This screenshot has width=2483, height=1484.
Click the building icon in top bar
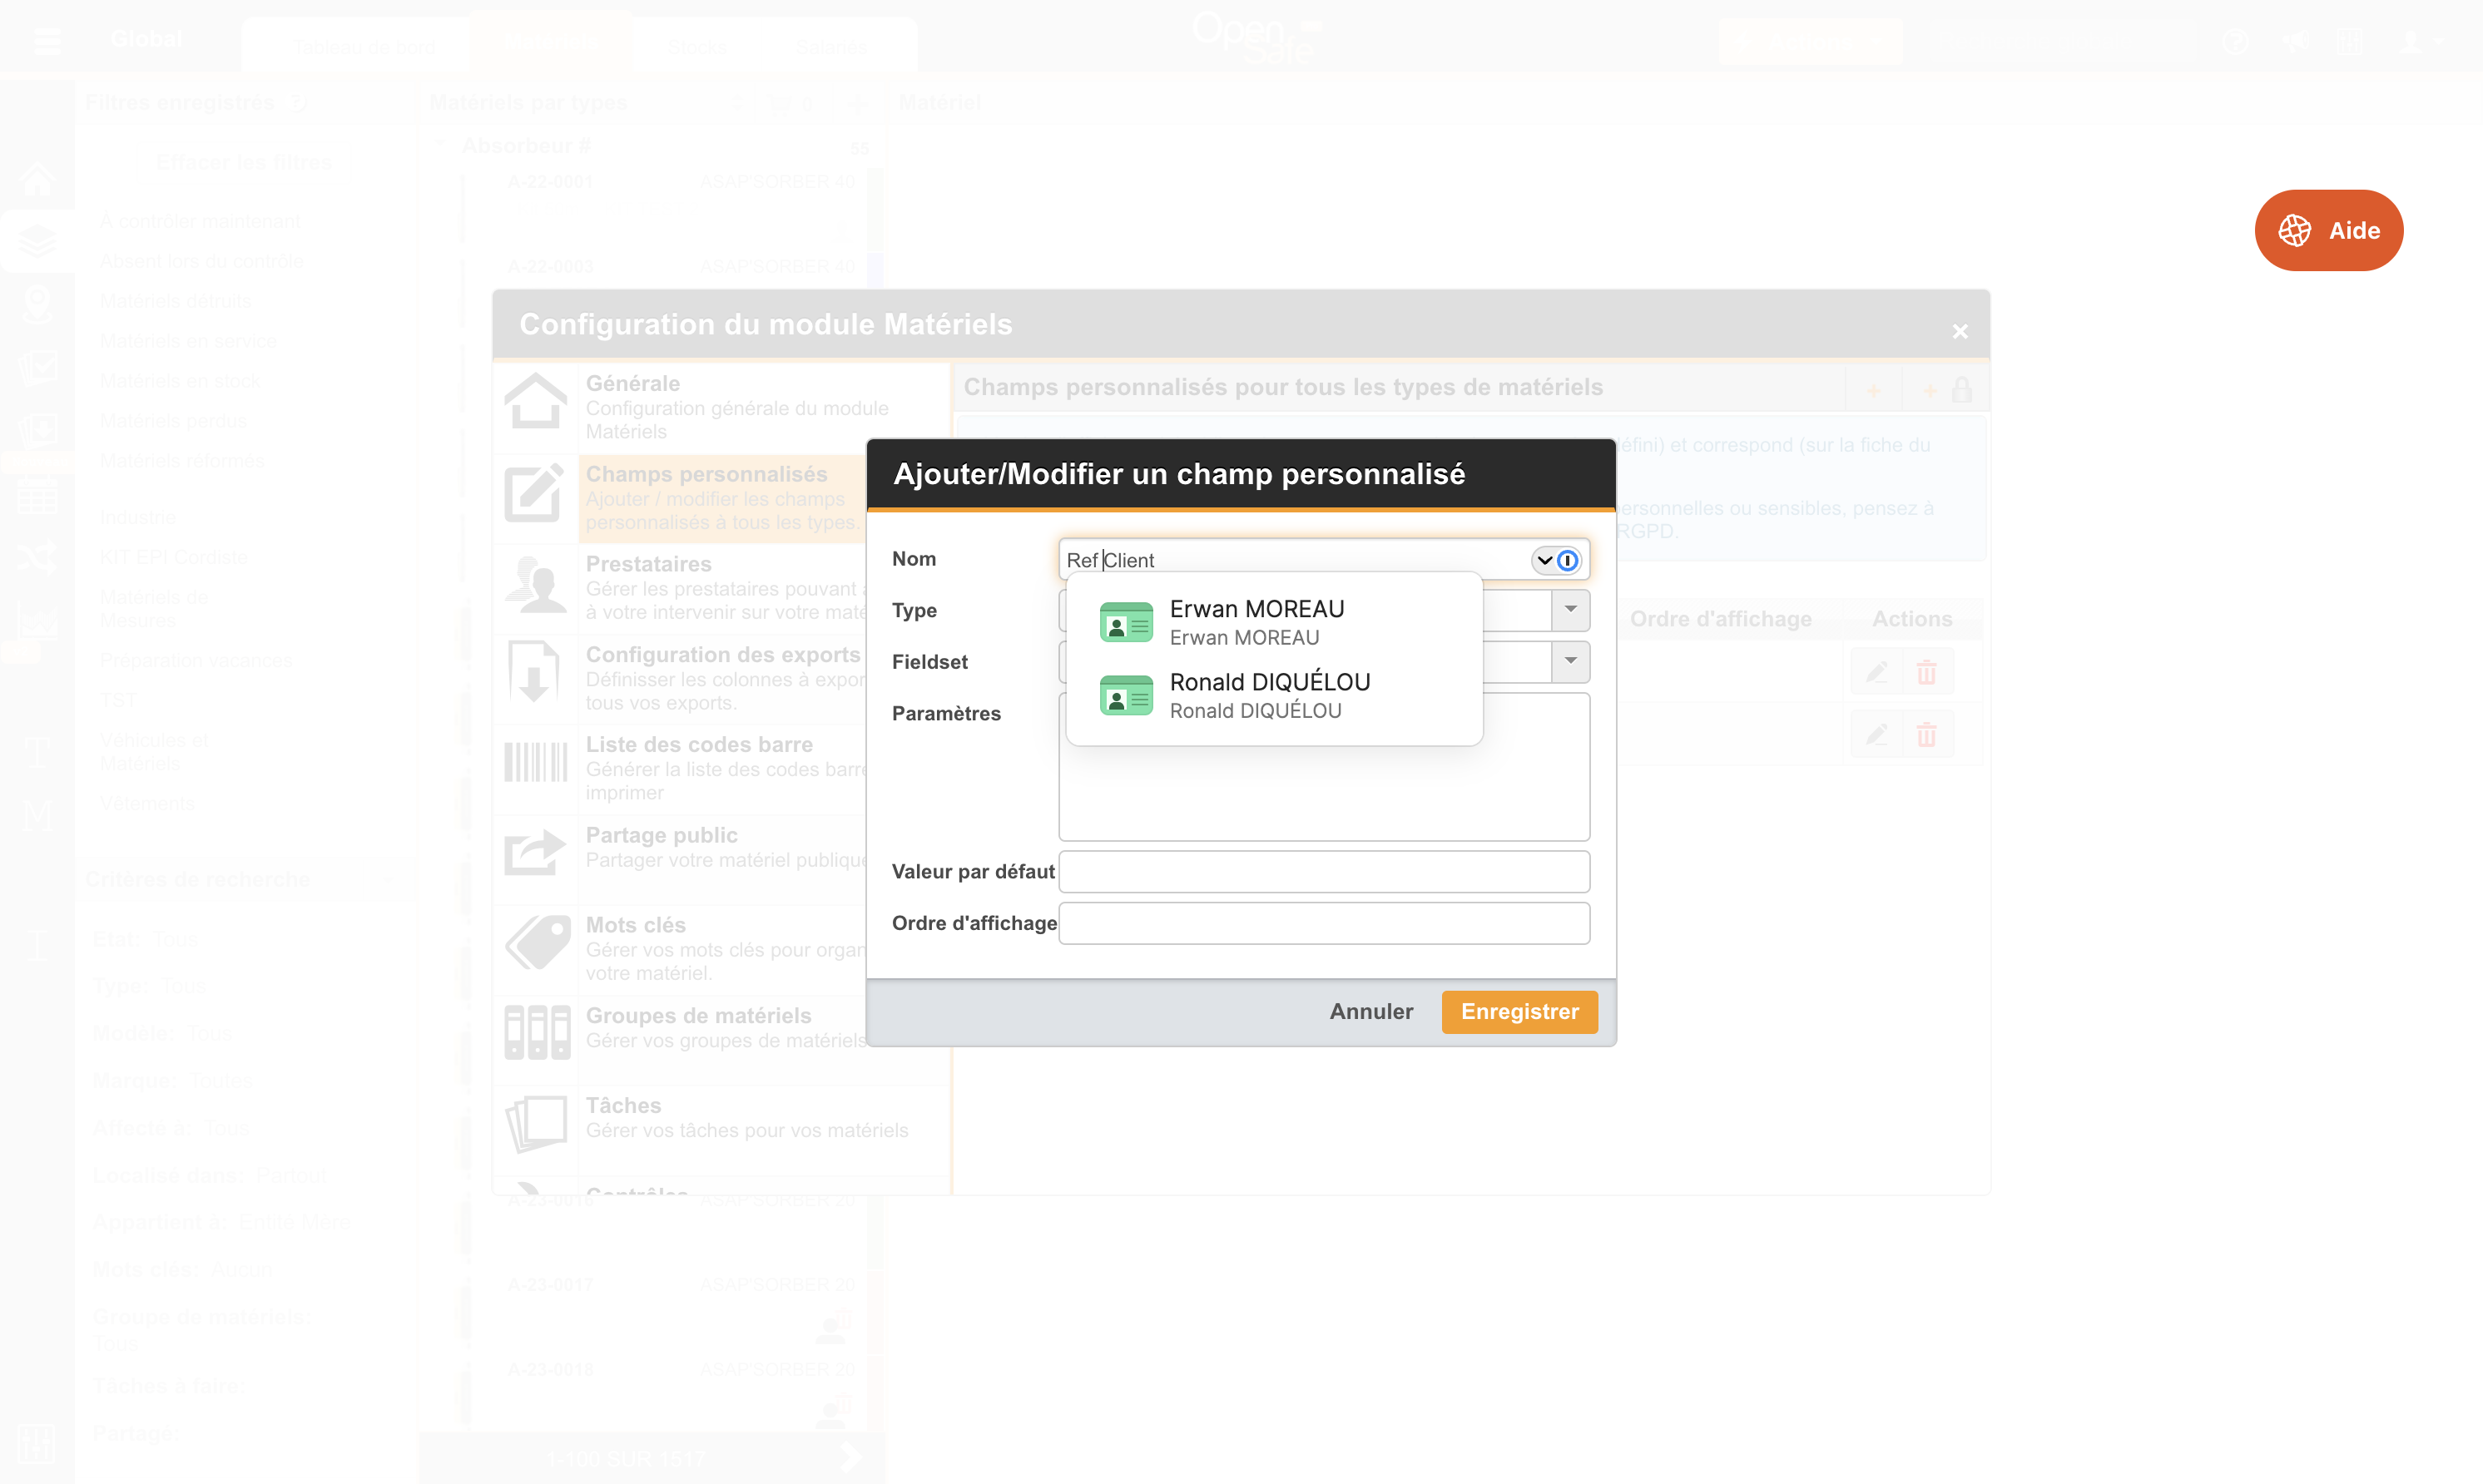pos(2349,42)
